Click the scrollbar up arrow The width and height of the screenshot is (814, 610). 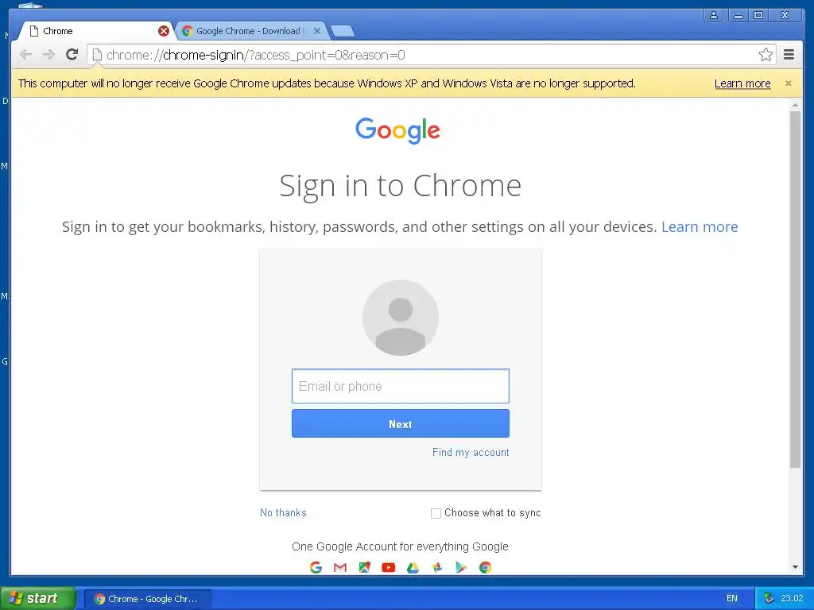(x=795, y=106)
